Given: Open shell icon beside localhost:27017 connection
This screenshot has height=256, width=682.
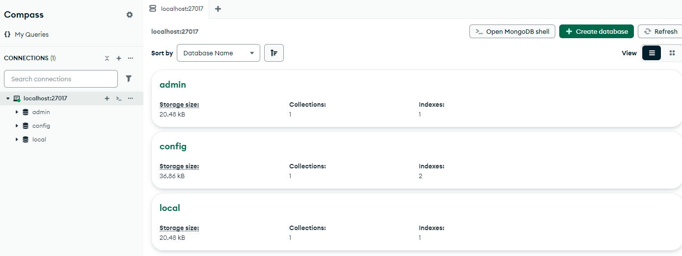Looking at the screenshot, I should (119, 98).
